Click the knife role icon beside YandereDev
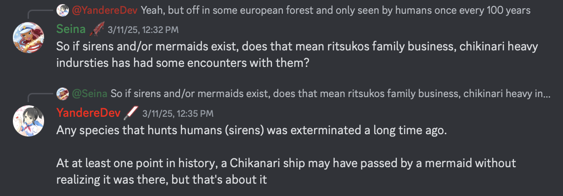Image resolution: width=563 pixels, height=196 pixels. tap(131, 113)
